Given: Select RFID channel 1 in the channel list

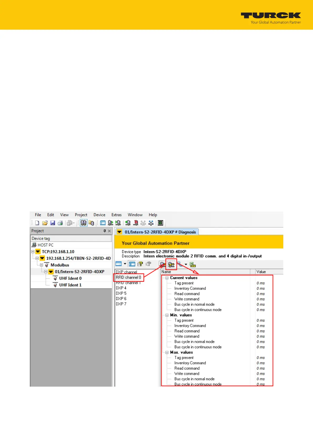Looking at the screenshot, I should tap(128, 283).
